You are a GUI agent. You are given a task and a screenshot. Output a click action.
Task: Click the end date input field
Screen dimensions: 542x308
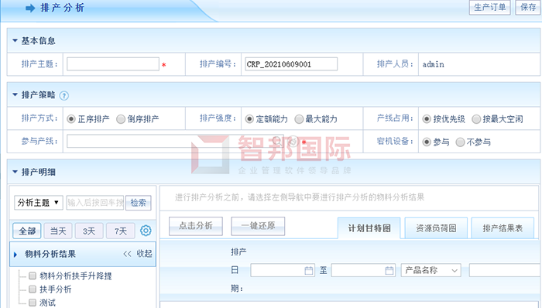(x=363, y=270)
